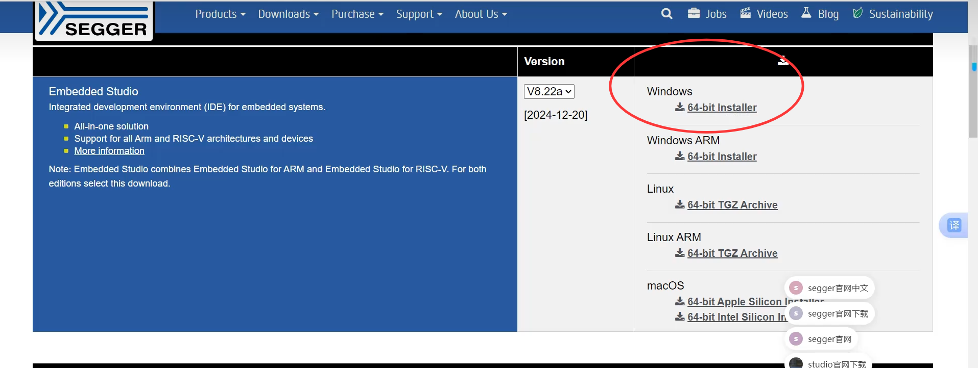Screen dimensions: 978x368
Task: Click the Jobs briefcase icon
Action: click(694, 13)
